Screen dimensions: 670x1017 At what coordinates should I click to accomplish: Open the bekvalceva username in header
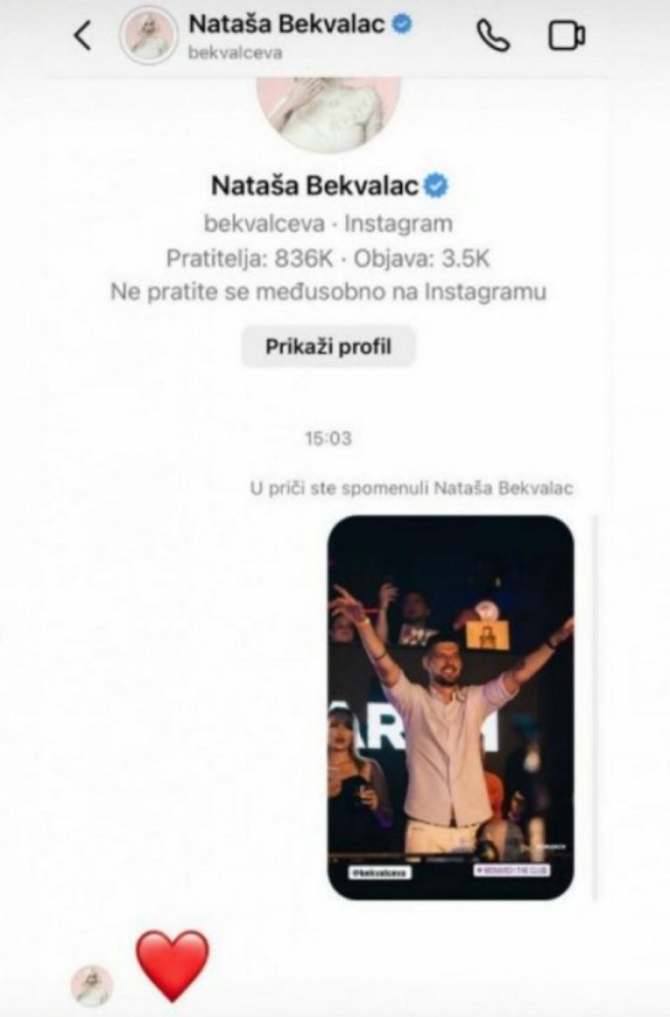(x=235, y=52)
